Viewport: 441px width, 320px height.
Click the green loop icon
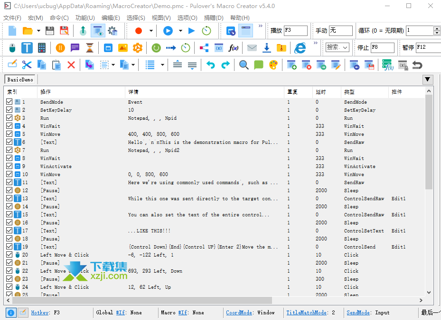tap(156, 48)
